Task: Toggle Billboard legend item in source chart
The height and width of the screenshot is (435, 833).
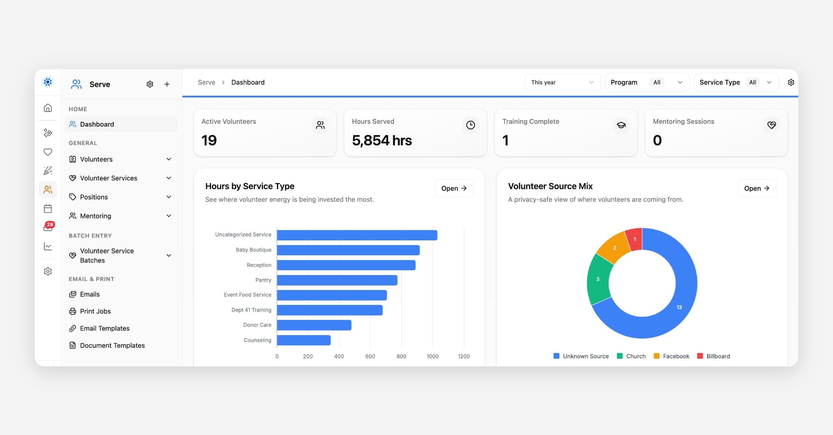Action: (x=714, y=356)
